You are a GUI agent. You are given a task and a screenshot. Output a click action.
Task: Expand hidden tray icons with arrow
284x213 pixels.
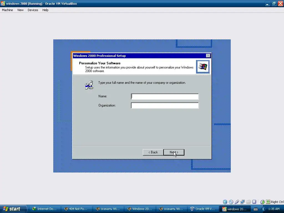pyautogui.click(x=263, y=209)
